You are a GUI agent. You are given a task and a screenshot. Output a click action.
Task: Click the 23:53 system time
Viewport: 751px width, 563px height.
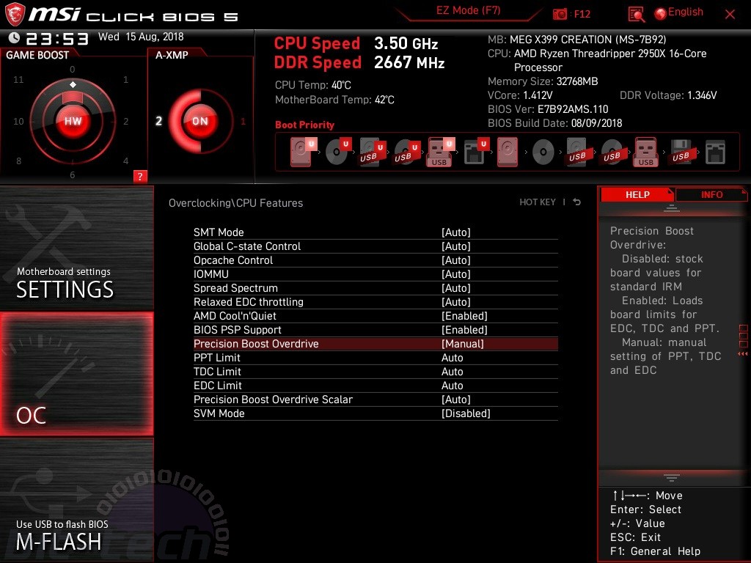[x=57, y=38]
